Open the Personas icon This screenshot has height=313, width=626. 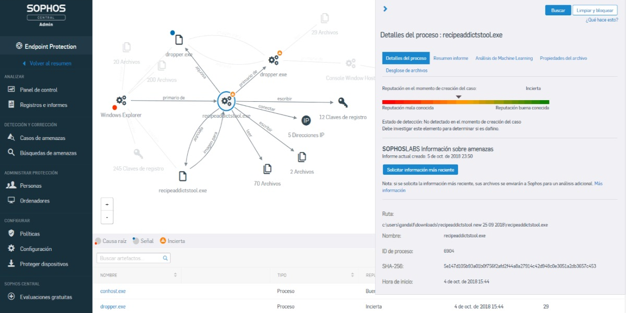pyautogui.click(x=11, y=186)
